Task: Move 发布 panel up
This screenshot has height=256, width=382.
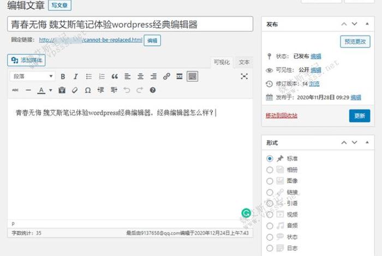Action: pyautogui.click(x=344, y=24)
